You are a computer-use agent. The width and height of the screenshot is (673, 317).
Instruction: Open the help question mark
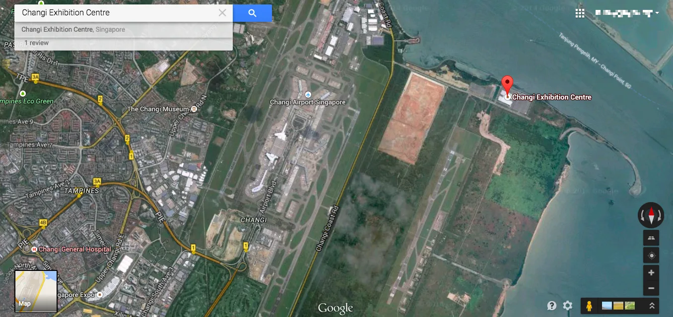pyautogui.click(x=552, y=306)
